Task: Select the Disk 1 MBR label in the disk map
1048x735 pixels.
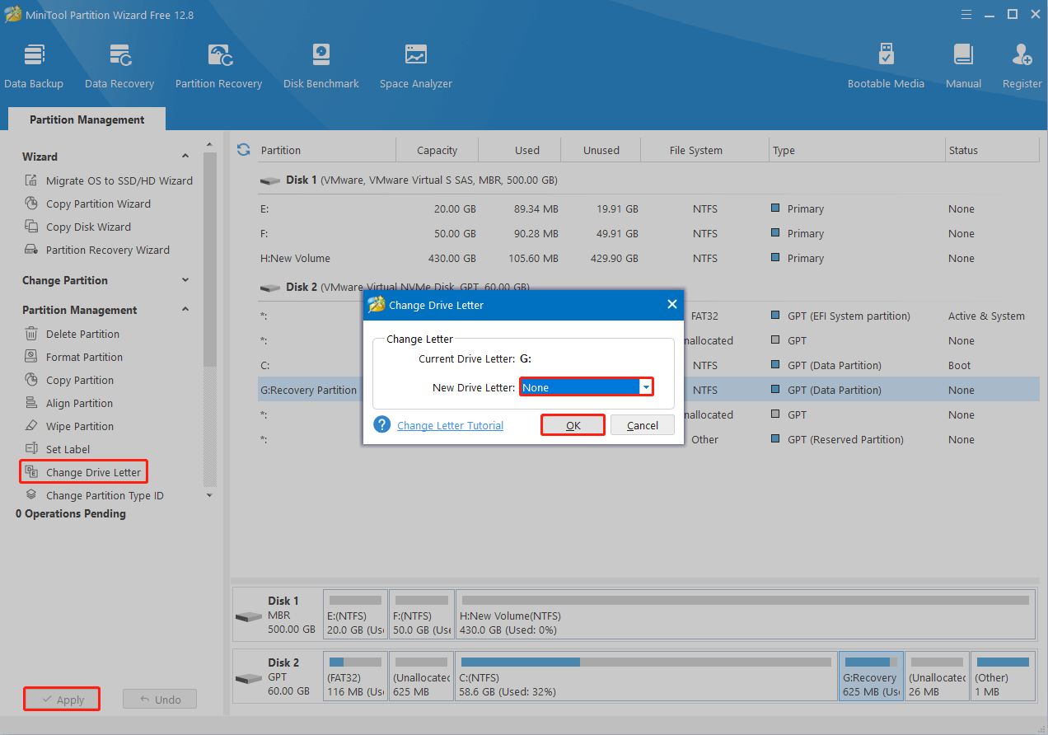Action: (x=278, y=615)
